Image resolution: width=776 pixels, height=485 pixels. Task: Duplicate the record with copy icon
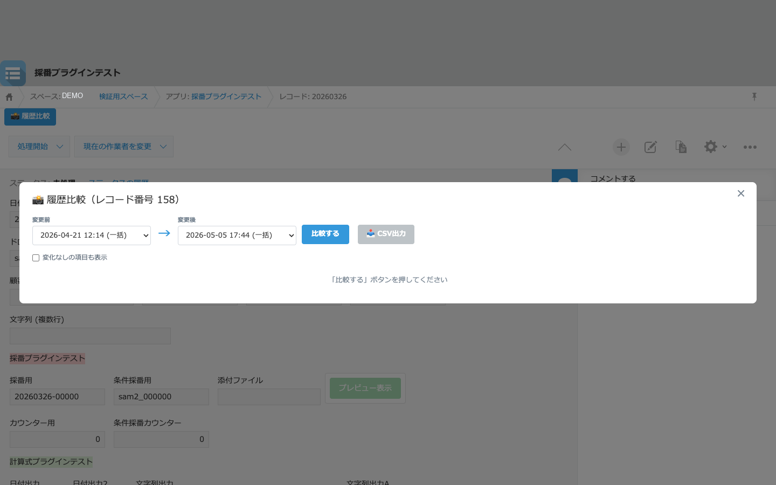(681, 147)
